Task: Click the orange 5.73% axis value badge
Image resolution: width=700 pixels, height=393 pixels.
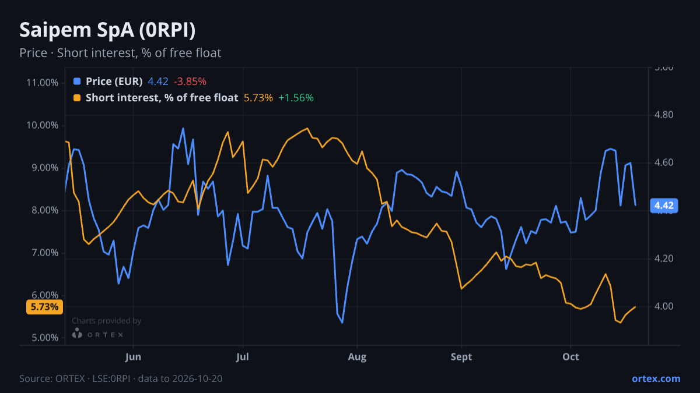Action: point(44,307)
